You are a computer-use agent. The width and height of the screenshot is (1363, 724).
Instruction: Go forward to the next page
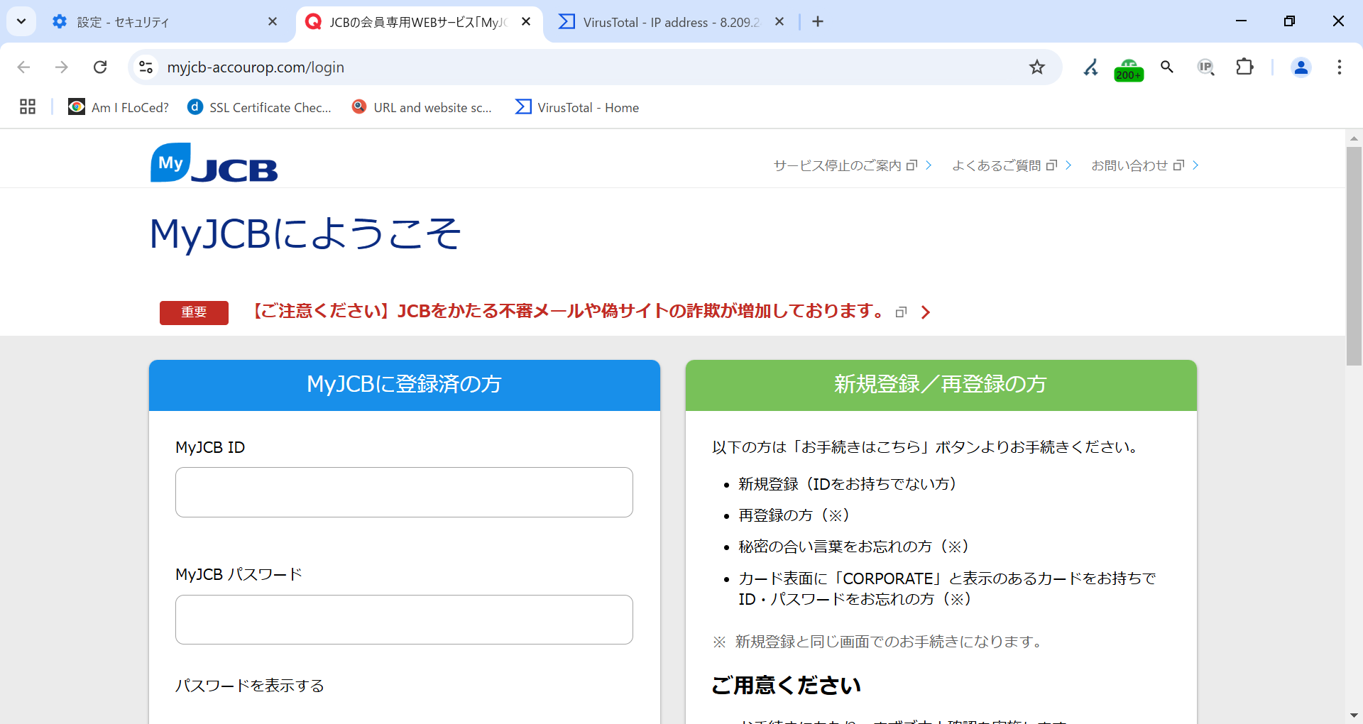(x=62, y=67)
